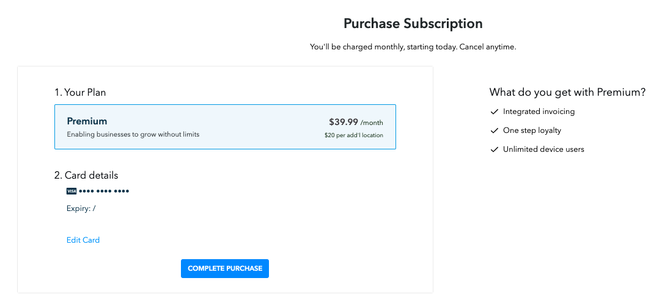
Task: Click the Premium plan title text
Action: (x=87, y=121)
